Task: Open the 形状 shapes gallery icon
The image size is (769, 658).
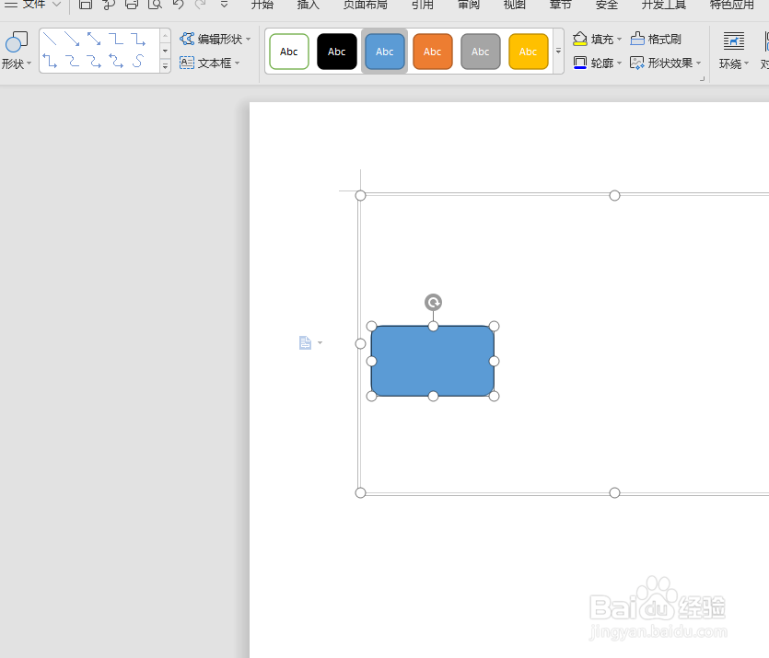Action: click(x=17, y=41)
